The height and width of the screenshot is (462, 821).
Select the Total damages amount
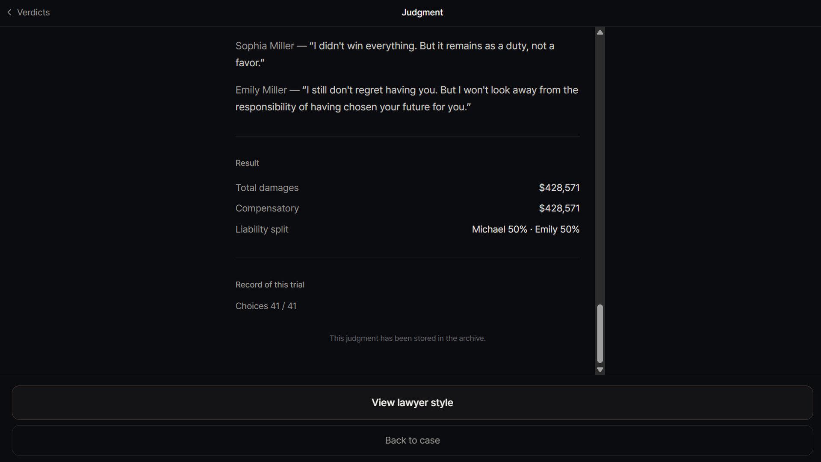tap(559, 188)
